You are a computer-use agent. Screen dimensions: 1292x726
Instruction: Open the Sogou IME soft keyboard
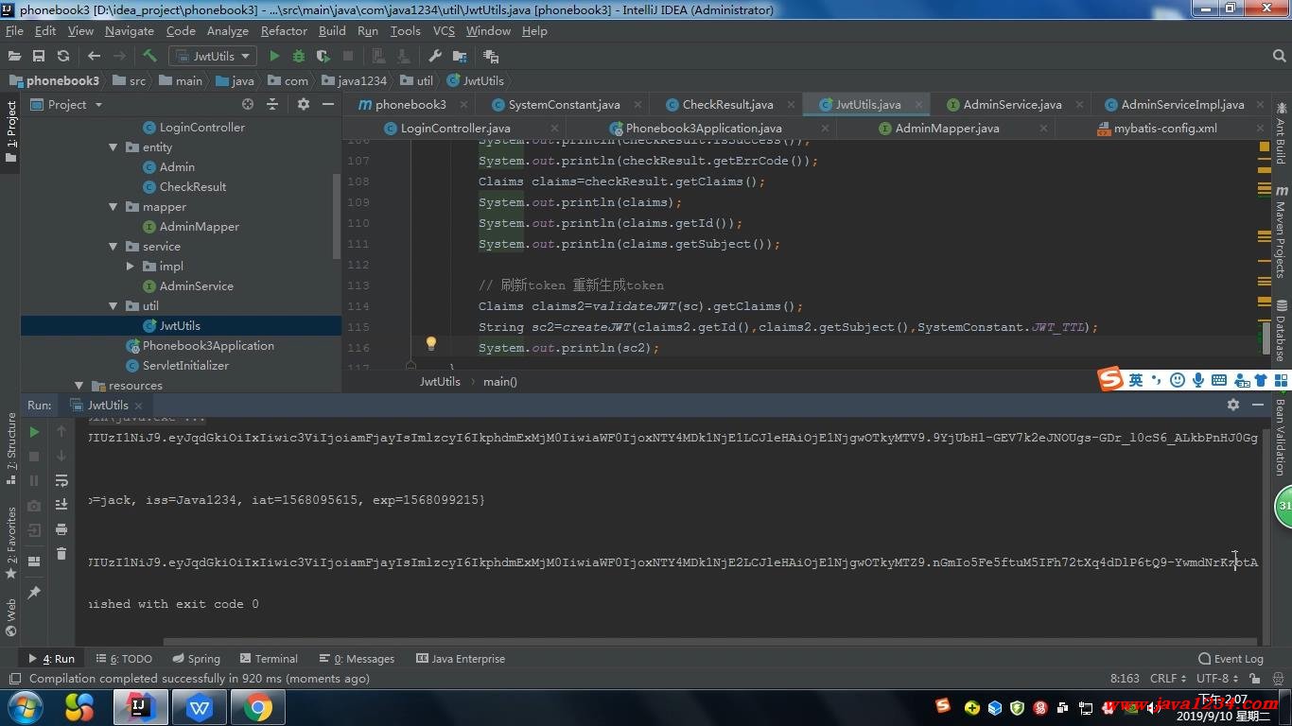click(x=1219, y=380)
